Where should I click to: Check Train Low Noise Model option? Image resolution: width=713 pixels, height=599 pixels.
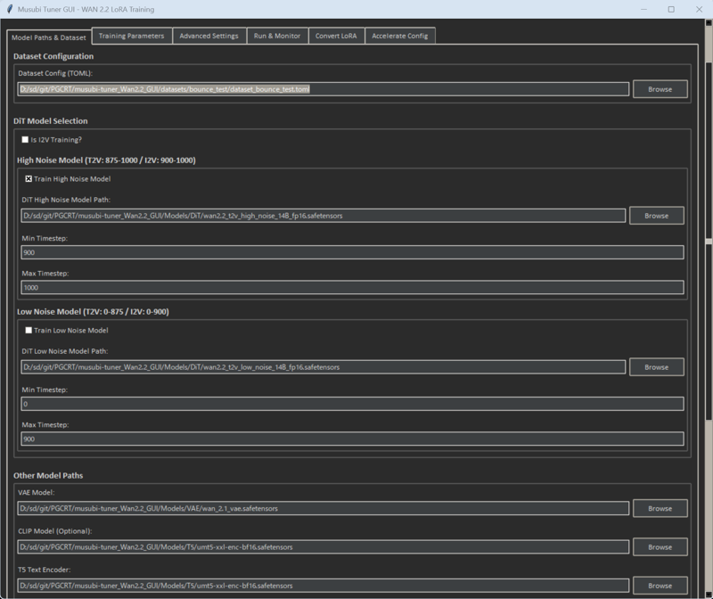click(29, 331)
